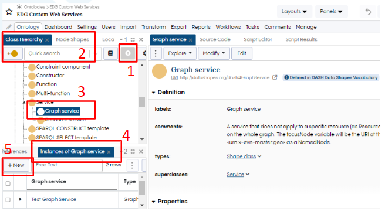Click the Quick search field
Screen dimensions: 385x211
pyautogui.click(x=58, y=53)
